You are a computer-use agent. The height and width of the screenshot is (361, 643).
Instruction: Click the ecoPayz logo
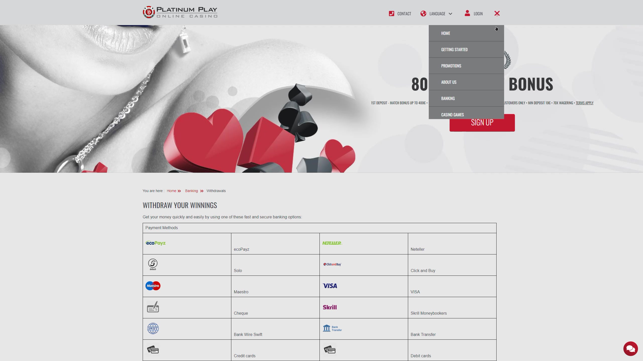tap(155, 243)
